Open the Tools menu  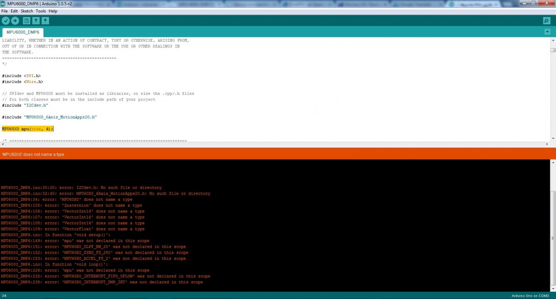click(41, 11)
